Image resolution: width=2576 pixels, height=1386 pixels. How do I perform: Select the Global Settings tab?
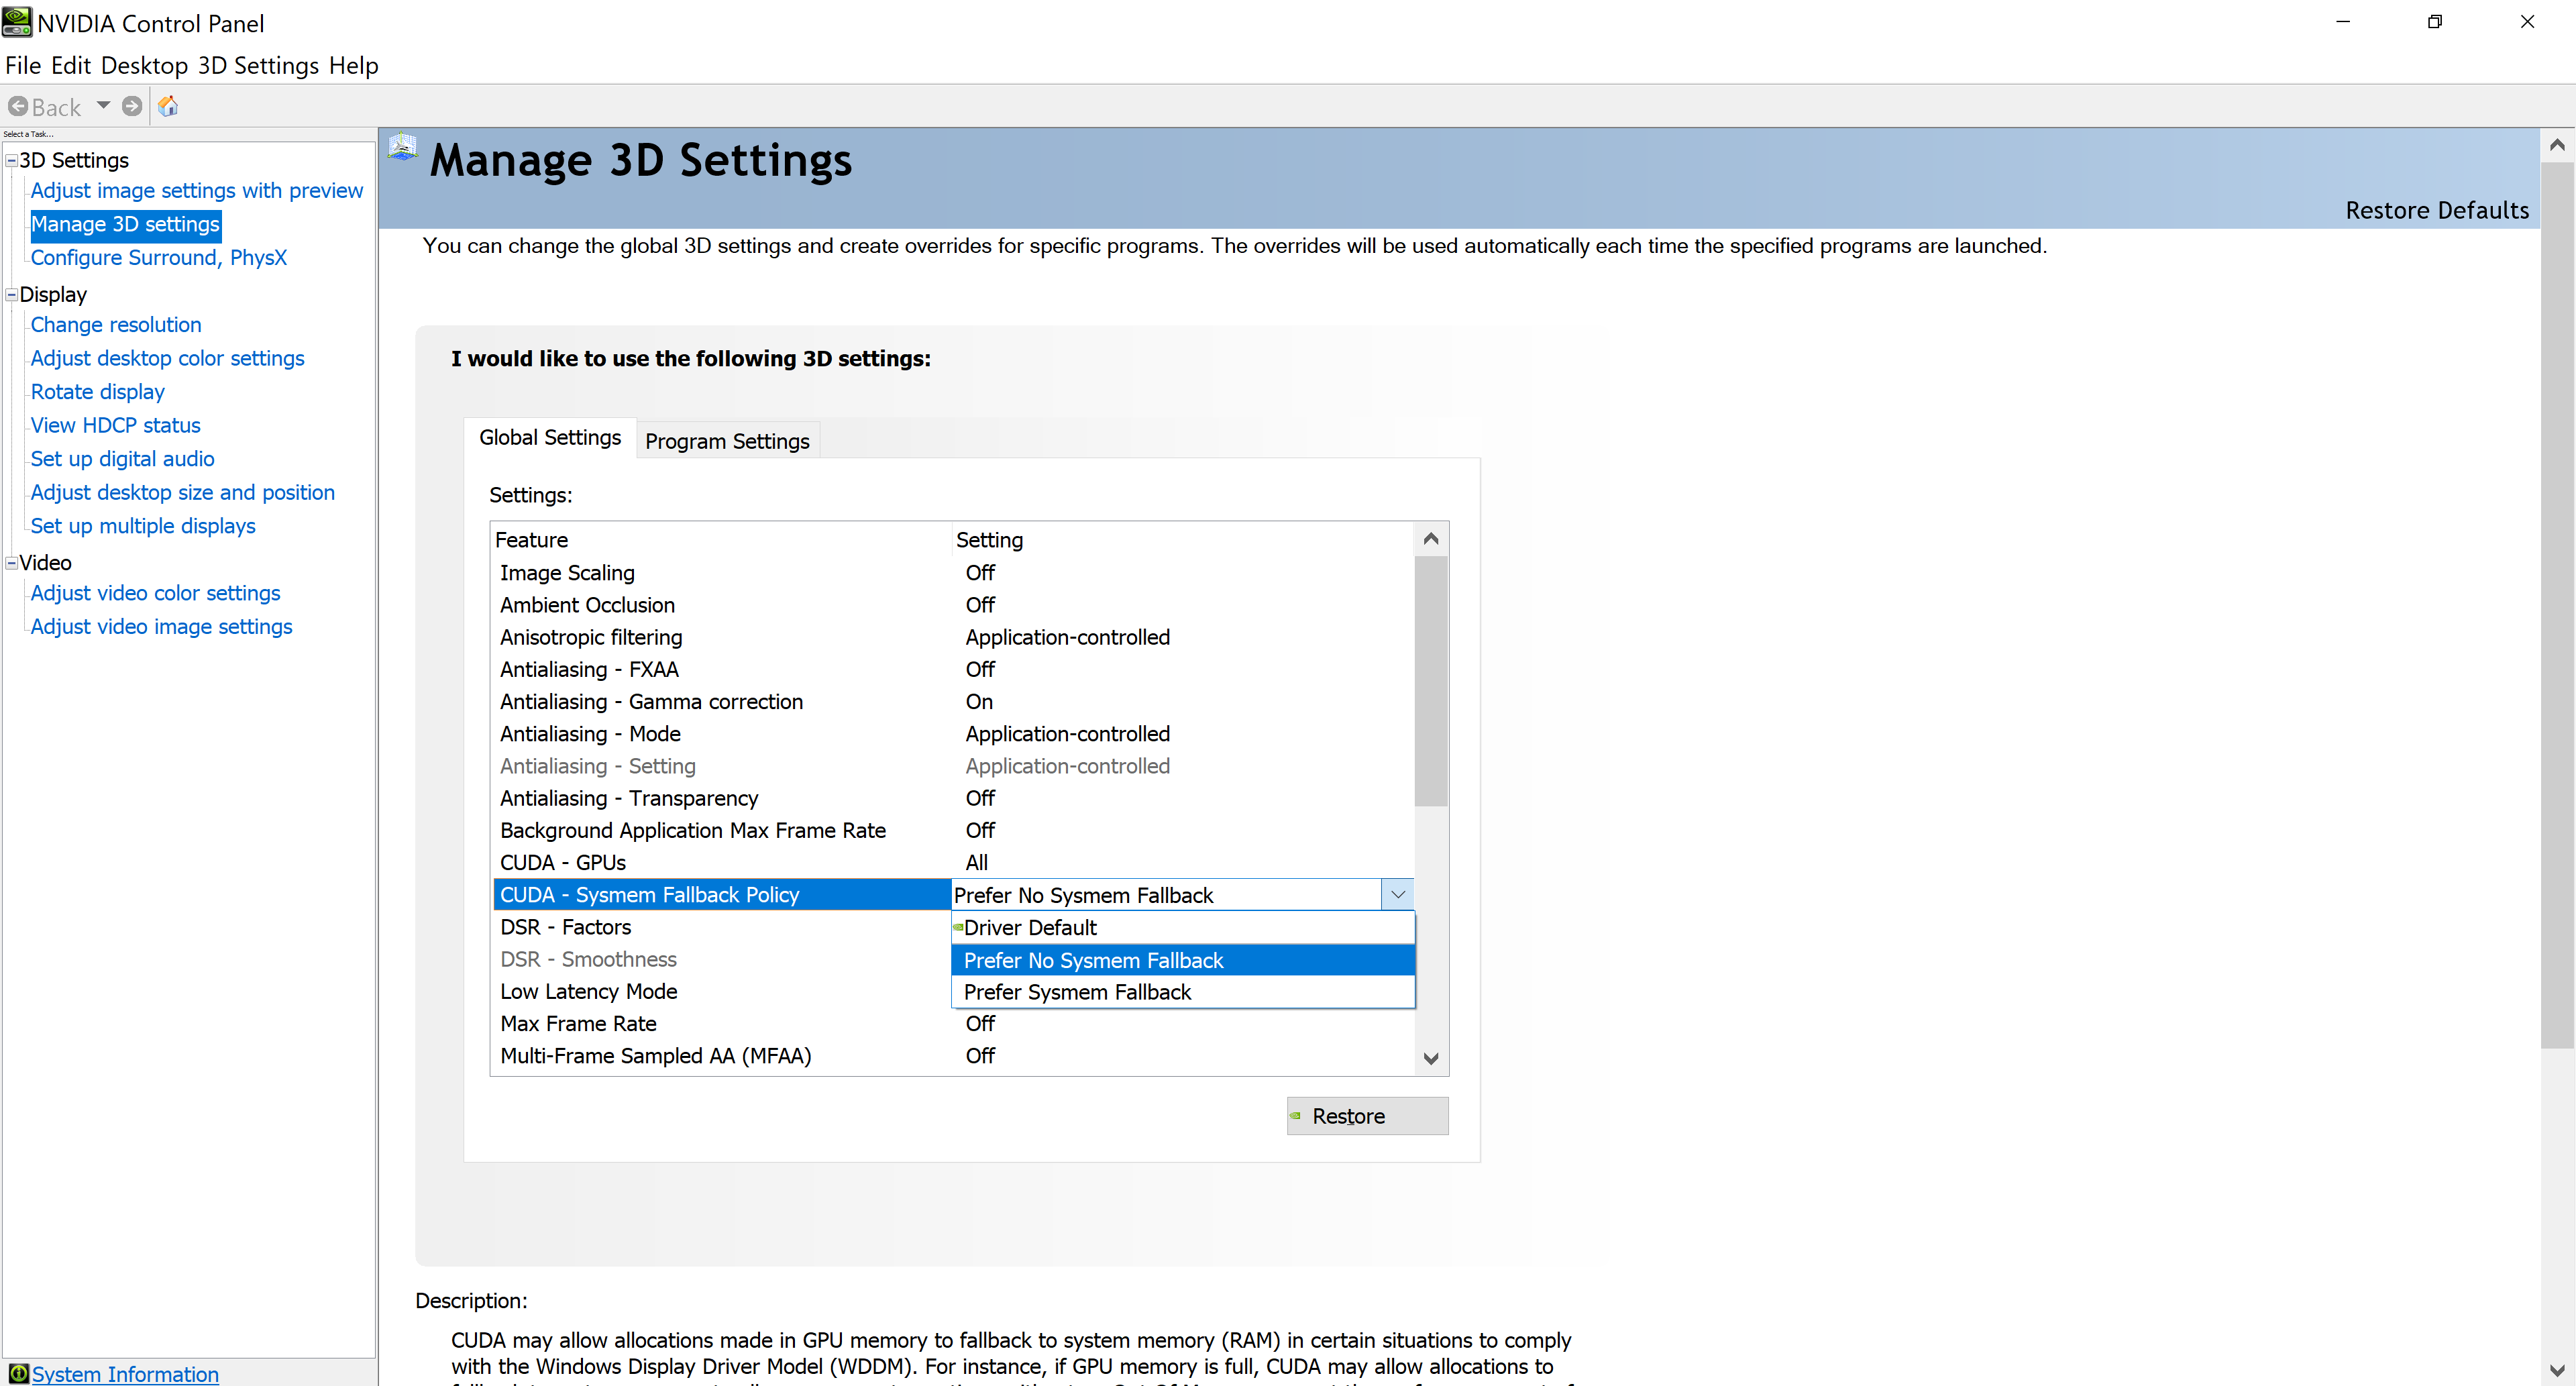point(550,438)
